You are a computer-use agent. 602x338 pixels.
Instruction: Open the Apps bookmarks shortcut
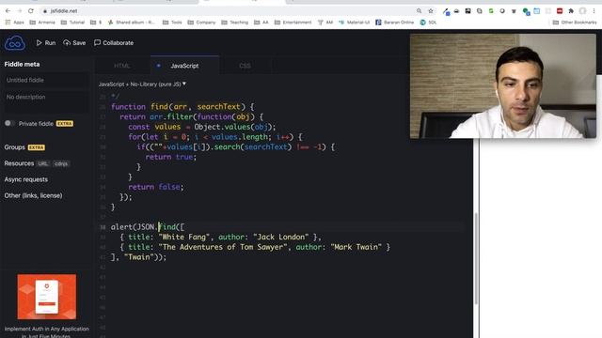coord(15,23)
